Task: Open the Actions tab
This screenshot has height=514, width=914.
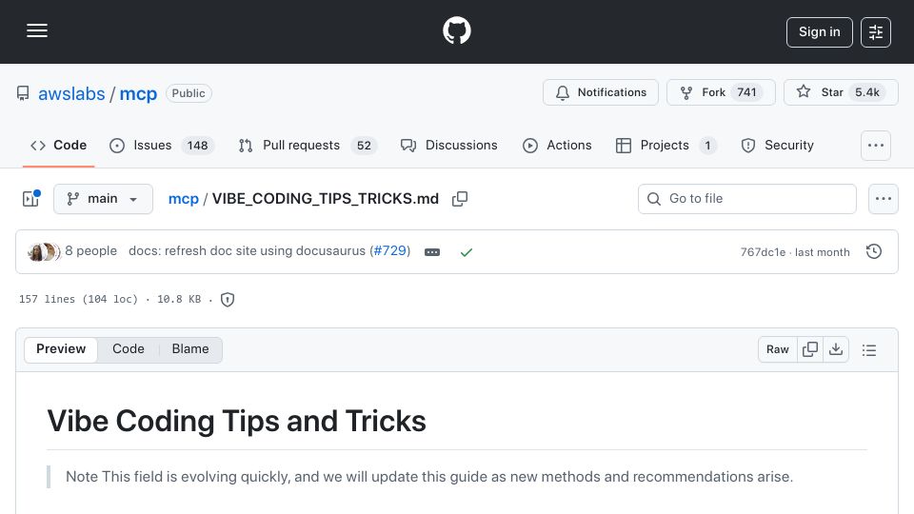Action: [x=557, y=145]
